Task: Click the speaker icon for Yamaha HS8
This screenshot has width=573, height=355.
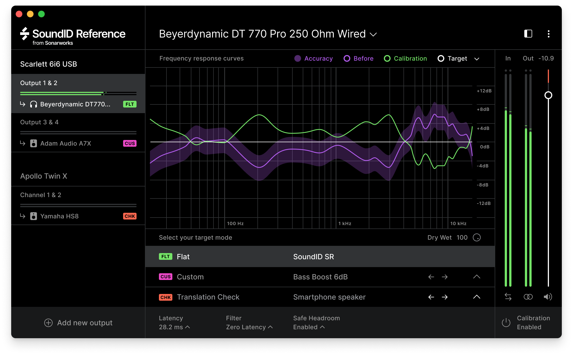Action: [x=34, y=216]
